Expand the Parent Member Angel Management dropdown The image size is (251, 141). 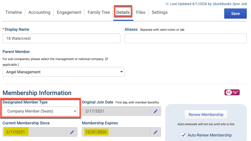pyautogui.click(x=63, y=72)
